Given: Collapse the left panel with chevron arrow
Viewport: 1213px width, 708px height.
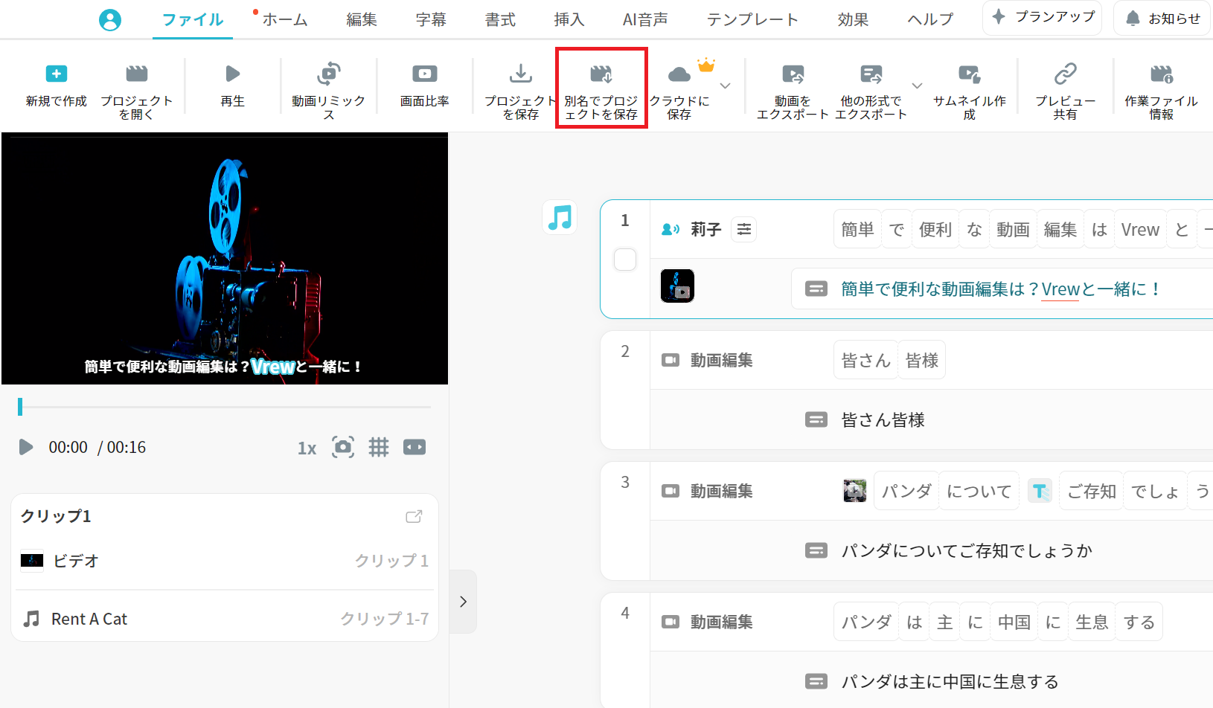Looking at the screenshot, I should 463,602.
